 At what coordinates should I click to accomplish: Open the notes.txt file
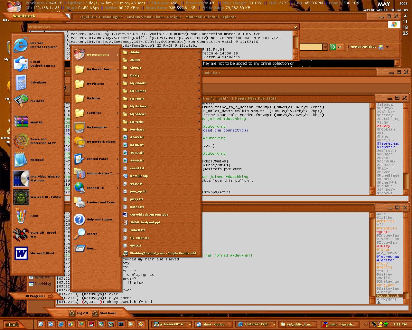161,207
